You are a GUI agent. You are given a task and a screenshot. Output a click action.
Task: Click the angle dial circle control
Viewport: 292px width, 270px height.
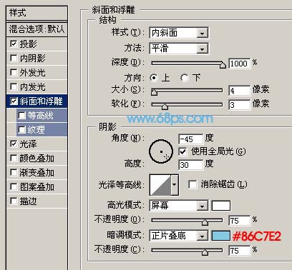161,151
